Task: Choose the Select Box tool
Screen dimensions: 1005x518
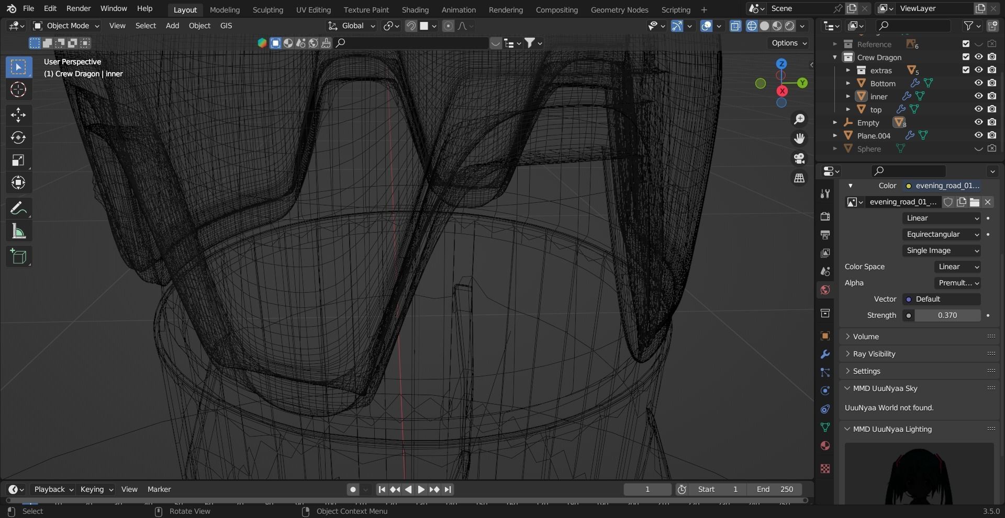Action: (x=18, y=67)
